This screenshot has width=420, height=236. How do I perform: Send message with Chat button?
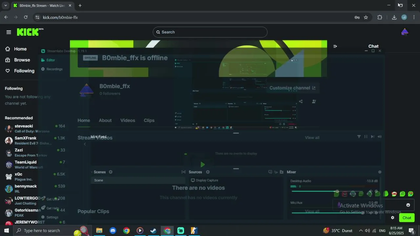coord(407,218)
